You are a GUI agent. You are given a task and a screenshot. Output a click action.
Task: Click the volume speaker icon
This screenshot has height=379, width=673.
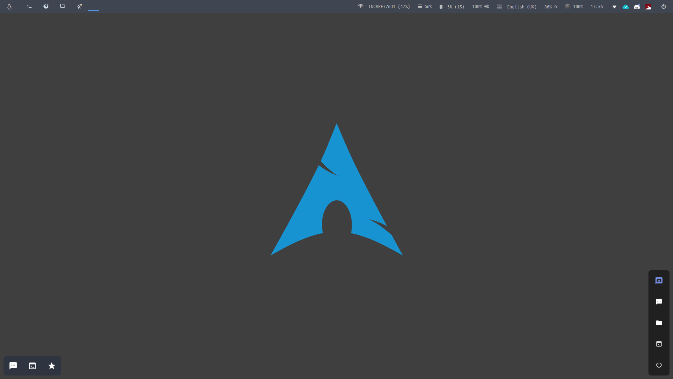[487, 6]
